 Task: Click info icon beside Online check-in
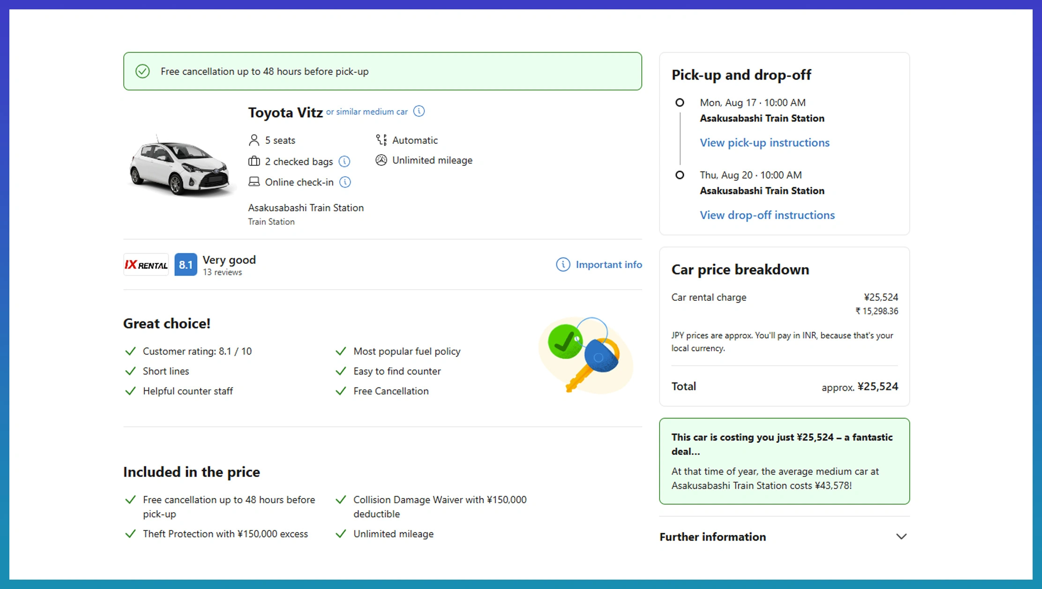point(345,182)
